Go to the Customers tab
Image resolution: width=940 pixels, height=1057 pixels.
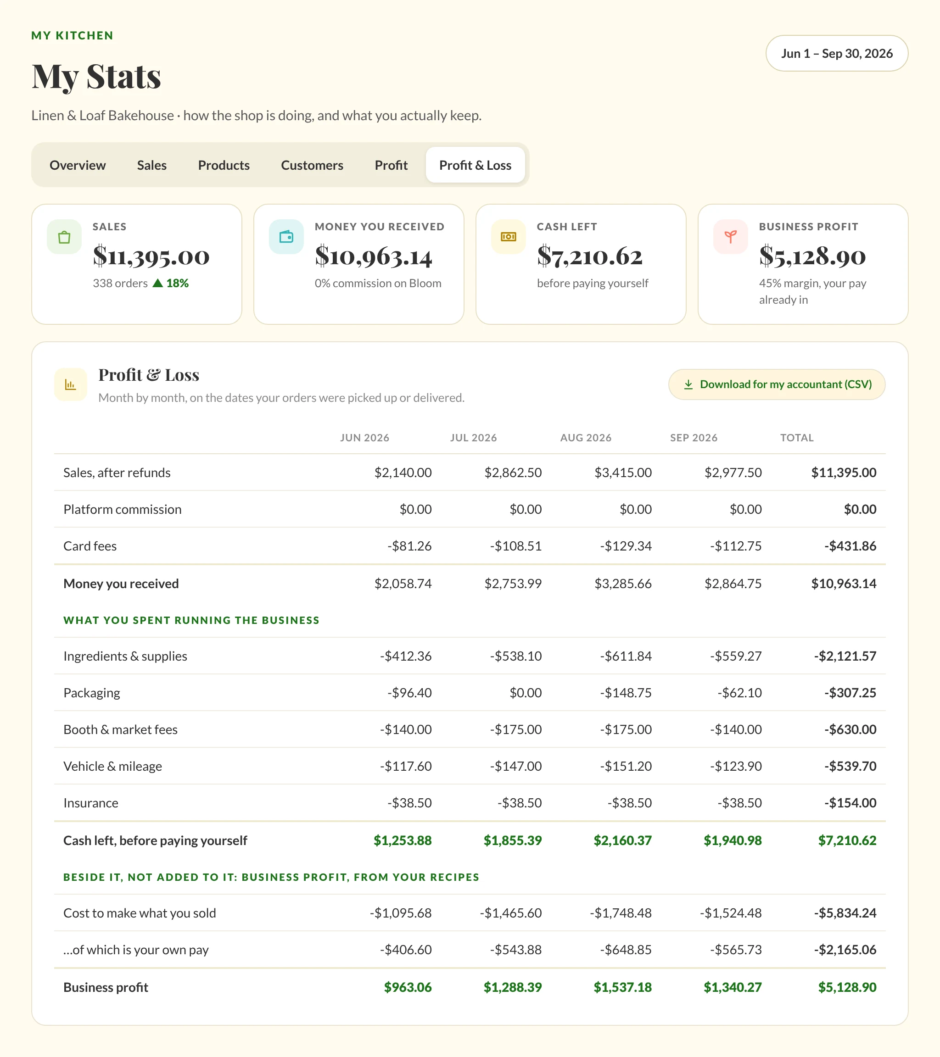[x=312, y=165]
